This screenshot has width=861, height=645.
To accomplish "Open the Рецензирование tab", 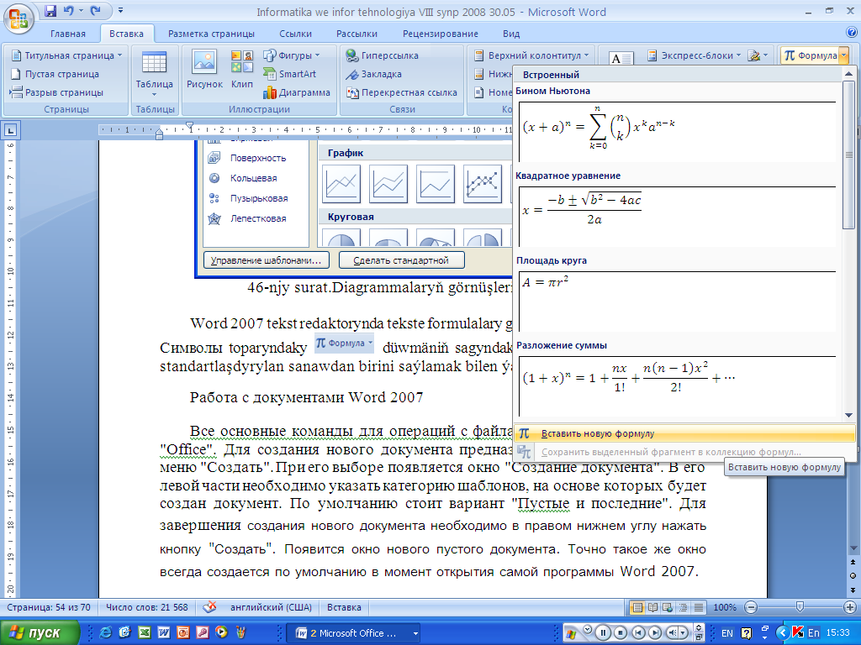I will pyautogui.click(x=441, y=34).
